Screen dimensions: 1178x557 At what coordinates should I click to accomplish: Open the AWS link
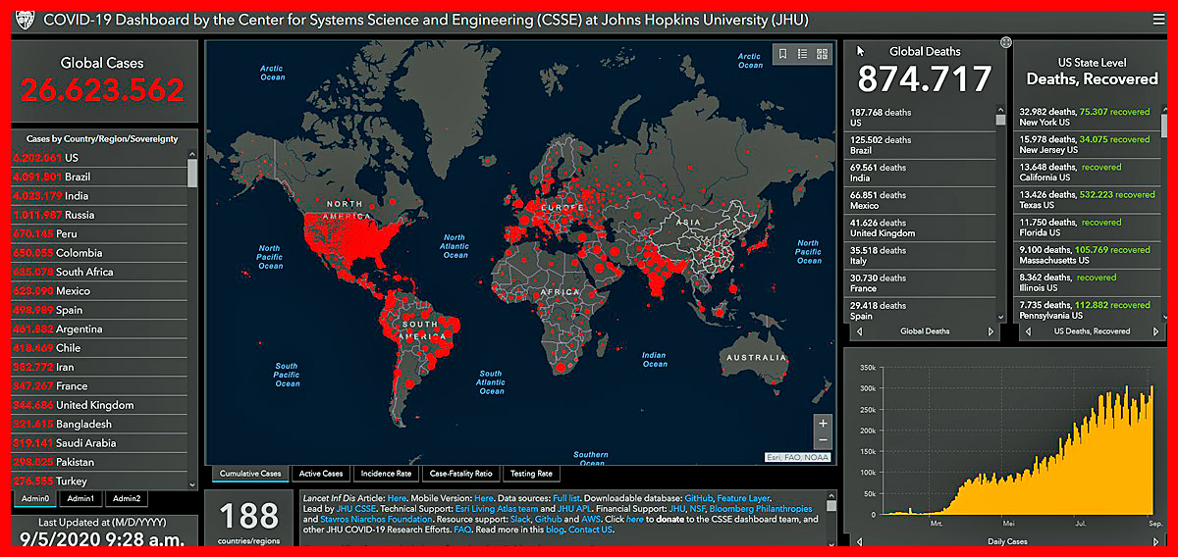tap(592, 520)
